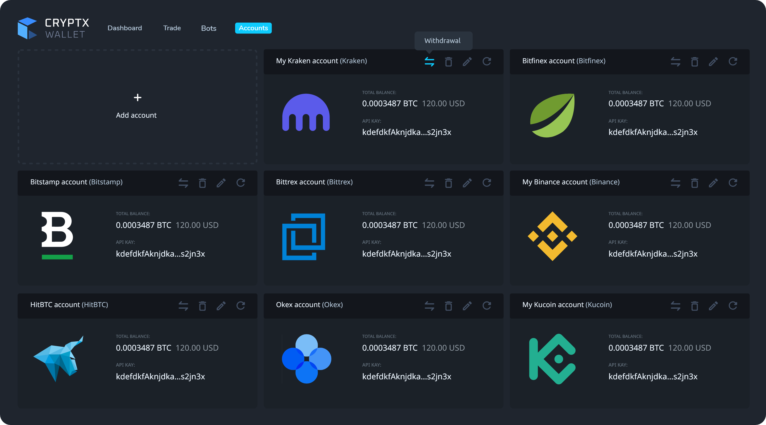Open withdrawal for Bitfinex account
Screen dimensions: 766x425
[675, 61]
